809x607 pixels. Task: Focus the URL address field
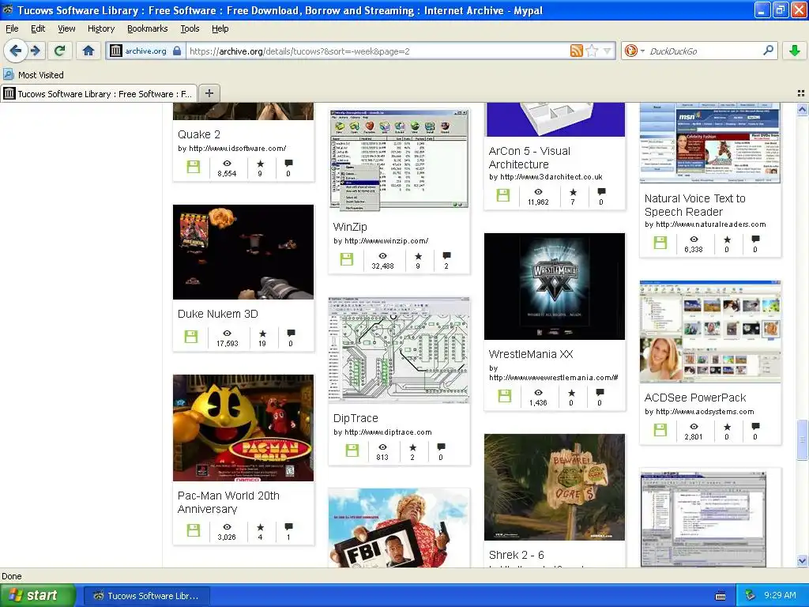pyautogui.click(x=378, y=51)
